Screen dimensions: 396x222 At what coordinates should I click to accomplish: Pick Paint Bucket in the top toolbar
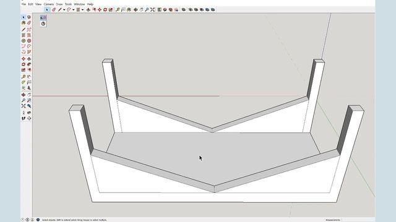pos(129,10)
